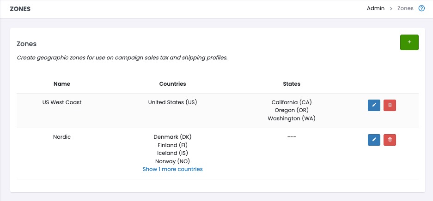The height and width of the screenshot is (201, 433).
Task: Select the Nordic zone name
Action: click(62, 137)
